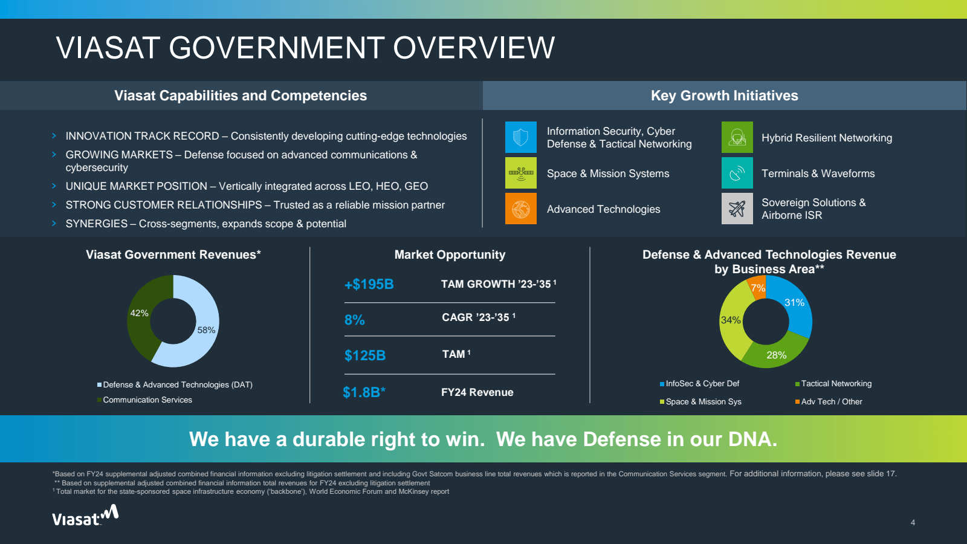This screenshot has width=967, height=544.
Task: Click the orange globe Advanced Technologies icon
Action: (x=521, y=209)
